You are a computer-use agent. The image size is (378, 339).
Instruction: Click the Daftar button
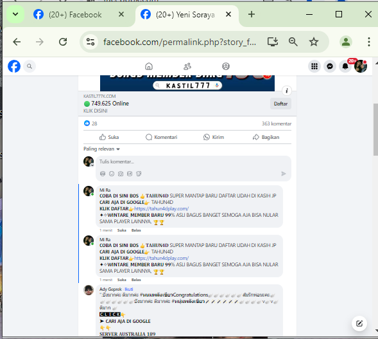click(x=280, y=104)
